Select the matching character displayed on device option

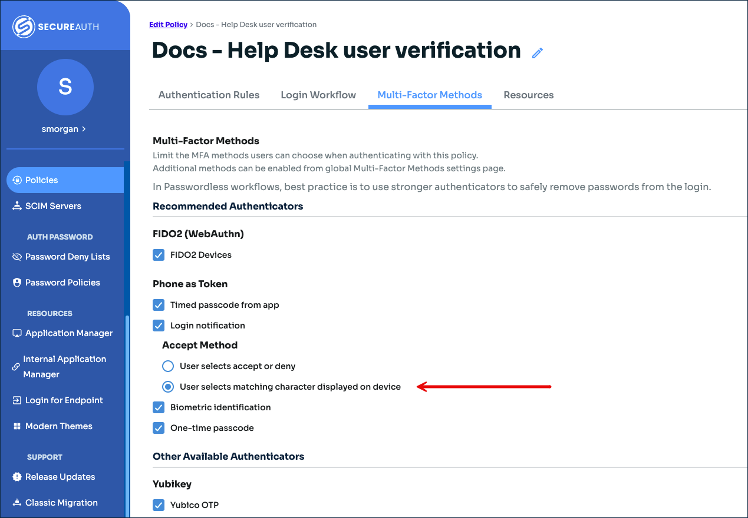[168, 387]
